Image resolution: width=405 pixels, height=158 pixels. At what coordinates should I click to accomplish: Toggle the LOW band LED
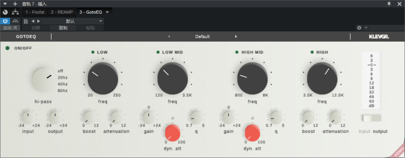point(93,52)
